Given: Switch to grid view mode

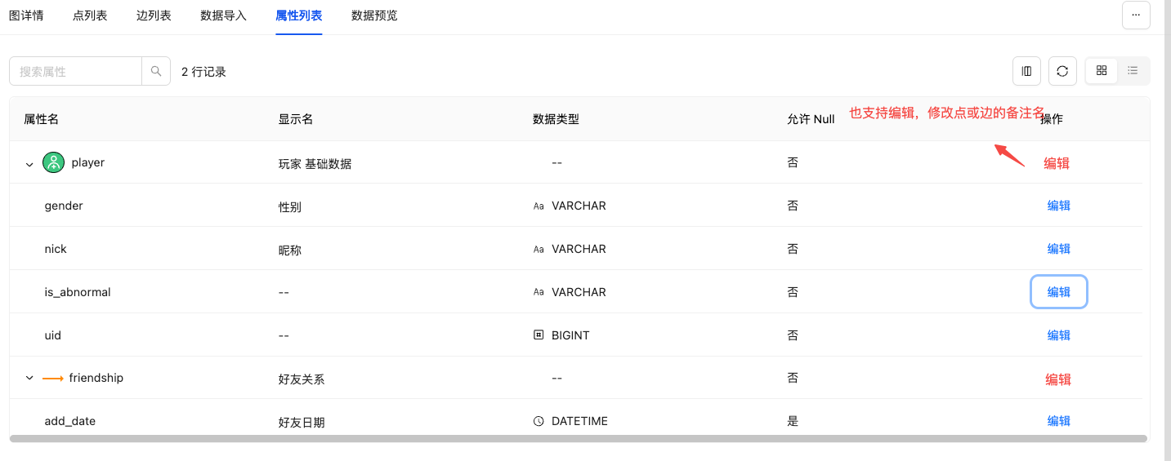Looking at the screenshot, I should point(1102,71).
